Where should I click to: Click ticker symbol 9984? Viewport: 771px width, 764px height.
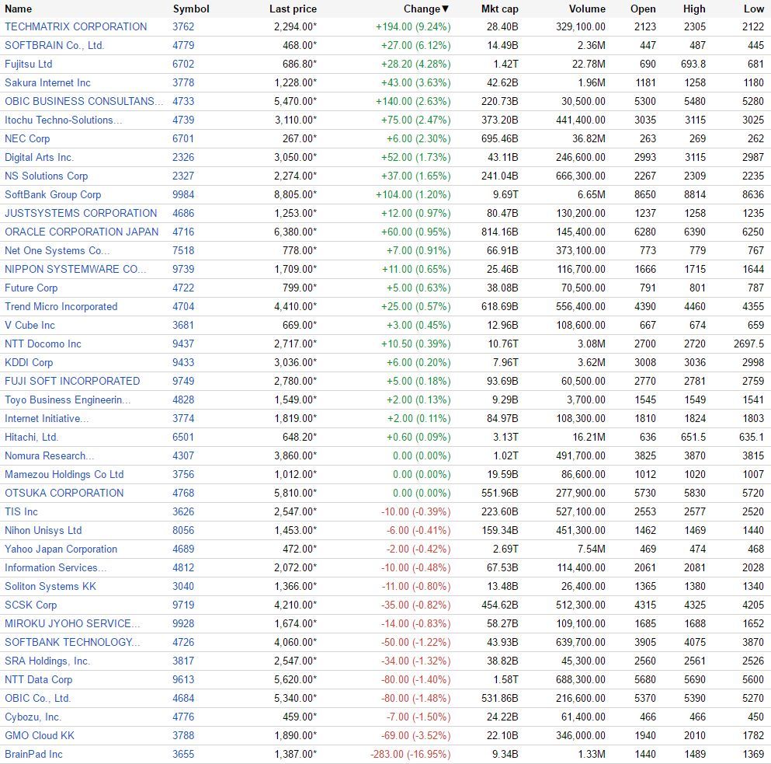click(183, 195)
